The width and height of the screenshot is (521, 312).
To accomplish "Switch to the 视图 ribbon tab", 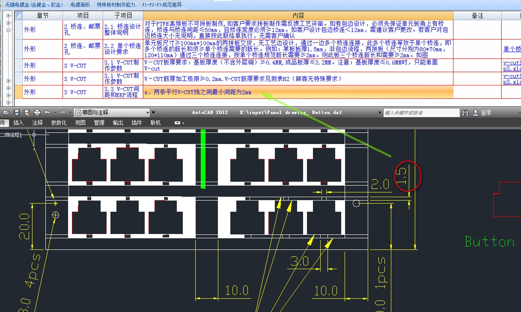I will pyautogui.click(x=80, y=123).
